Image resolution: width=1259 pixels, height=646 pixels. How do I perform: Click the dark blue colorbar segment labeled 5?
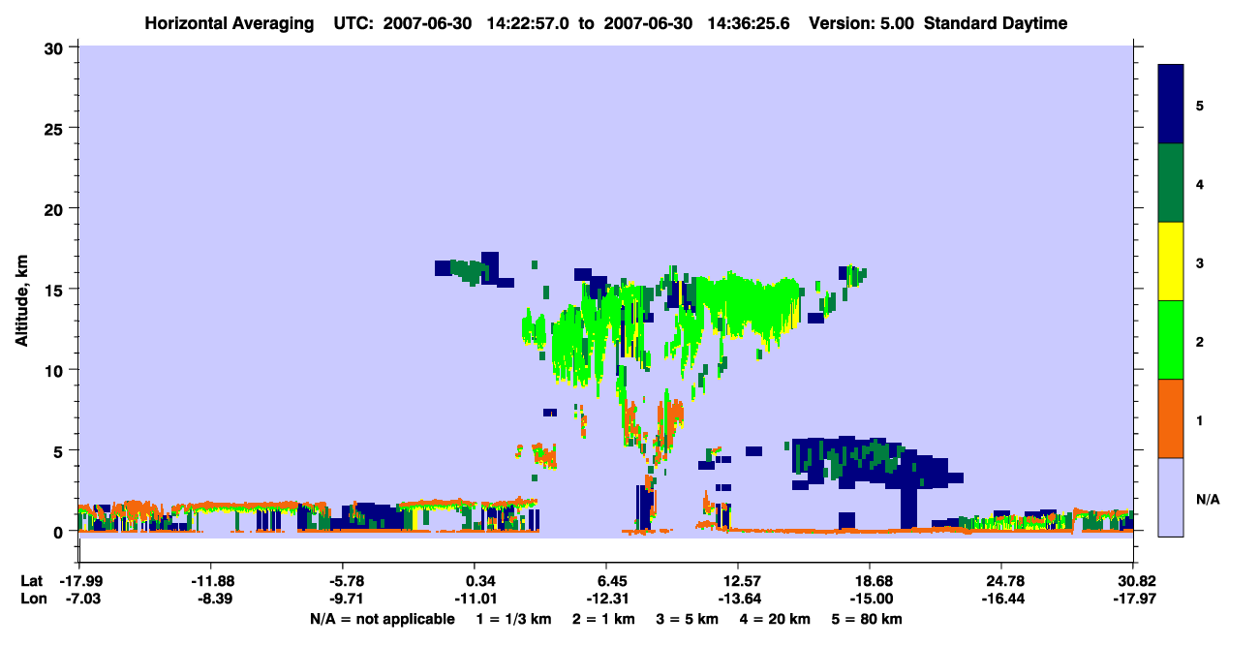[1171, 105]
